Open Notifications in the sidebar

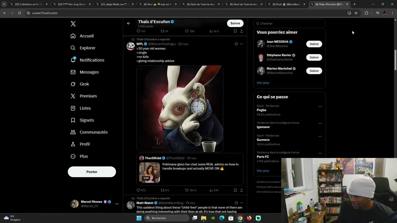(x=87, y=60)
